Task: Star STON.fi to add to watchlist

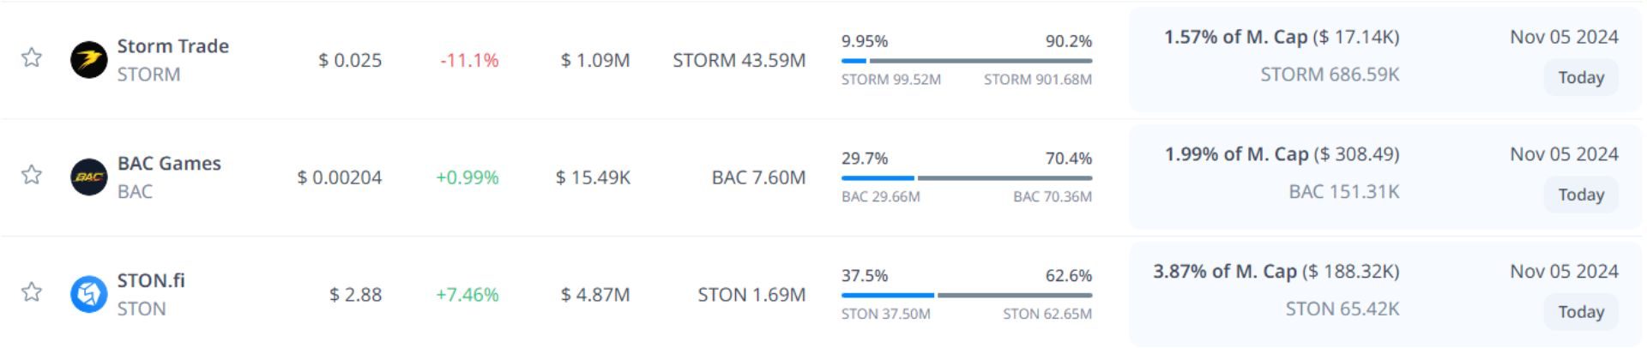Action: (x=32, y=292)
